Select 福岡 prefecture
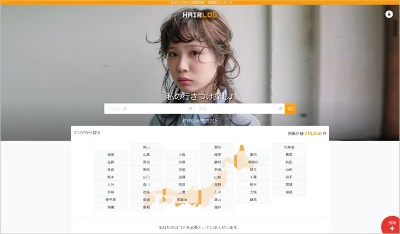The width and height of the screenshot is (400, 234). [111, 155]
